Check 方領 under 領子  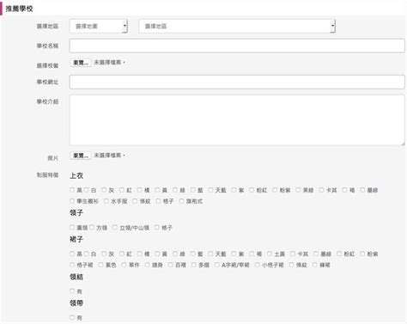pos(92,228)
